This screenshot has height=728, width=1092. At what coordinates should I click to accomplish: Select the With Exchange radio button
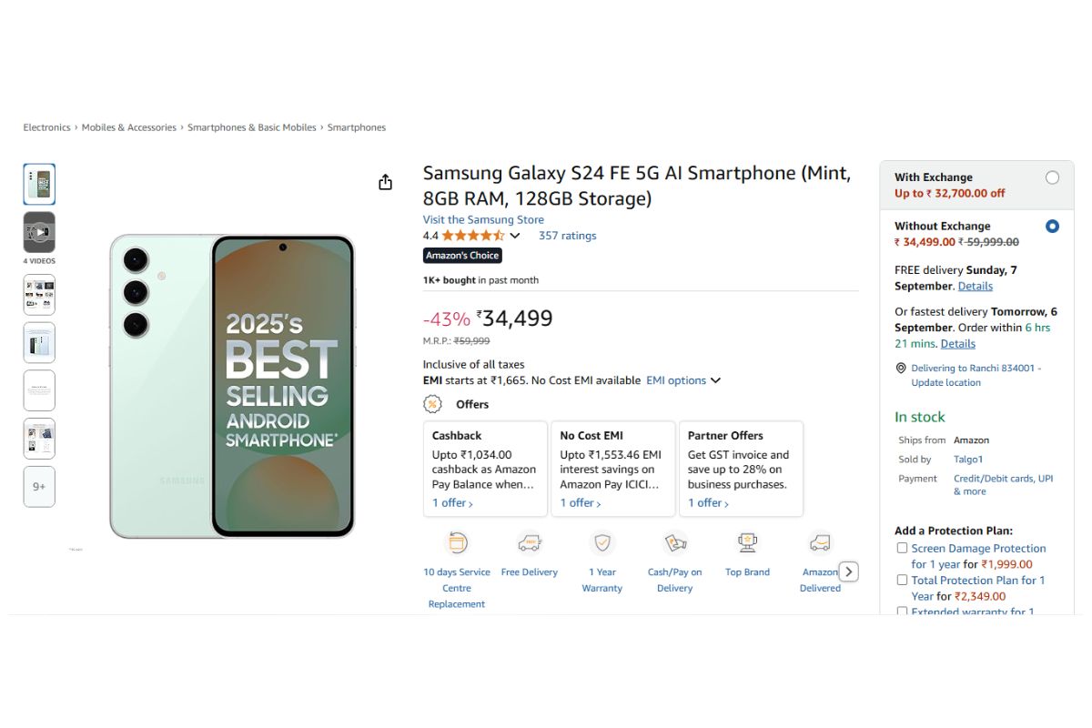[x=1053, y=177]
